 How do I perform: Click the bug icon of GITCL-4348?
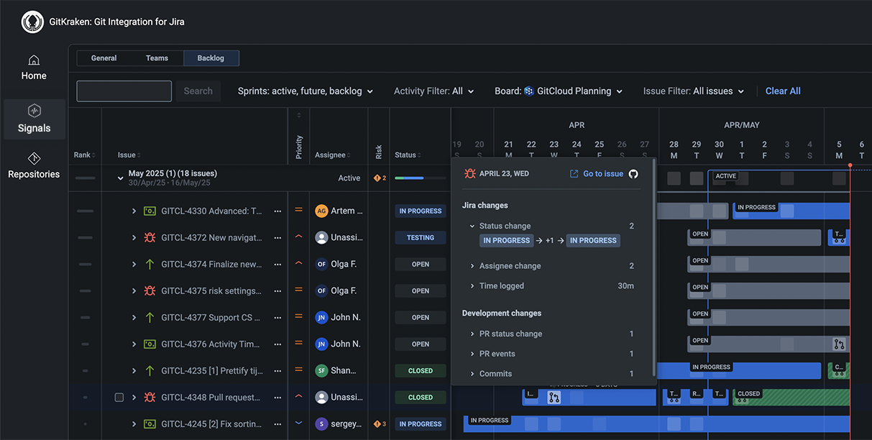pos(150,397)
